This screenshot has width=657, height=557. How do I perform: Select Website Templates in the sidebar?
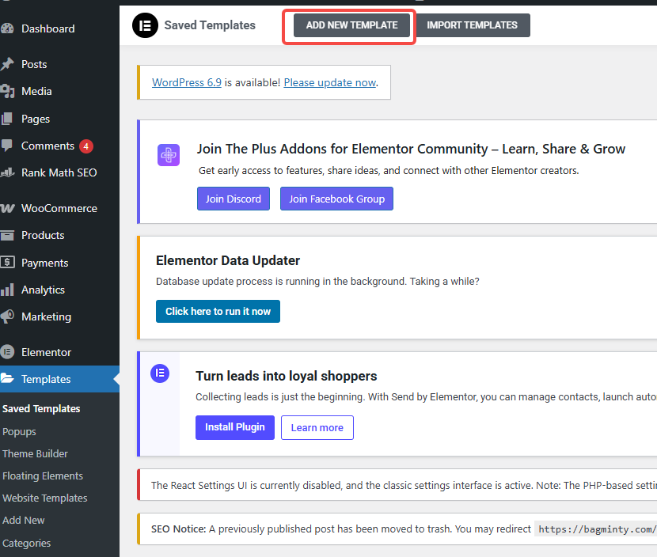pos(44,498)
